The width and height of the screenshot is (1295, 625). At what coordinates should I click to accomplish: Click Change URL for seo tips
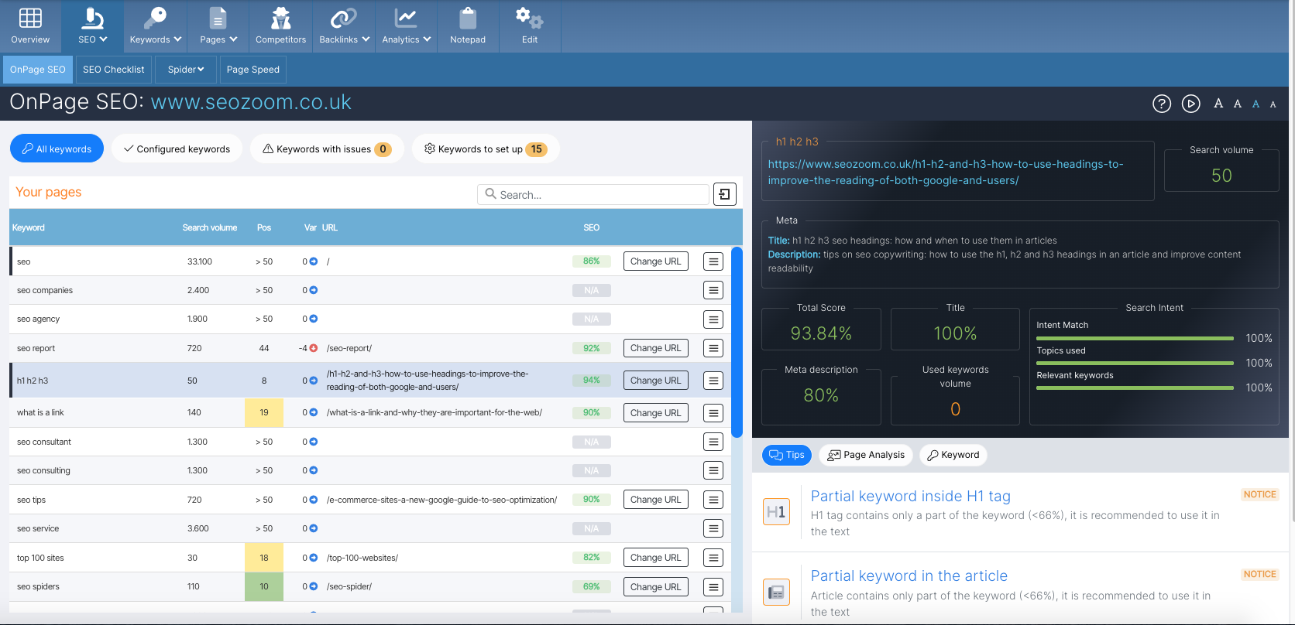tap(656, 500)
